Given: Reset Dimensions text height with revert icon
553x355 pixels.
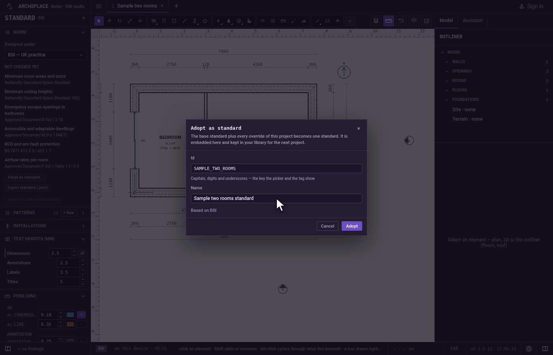Looking at the screenshot, I should coord(82,253).
